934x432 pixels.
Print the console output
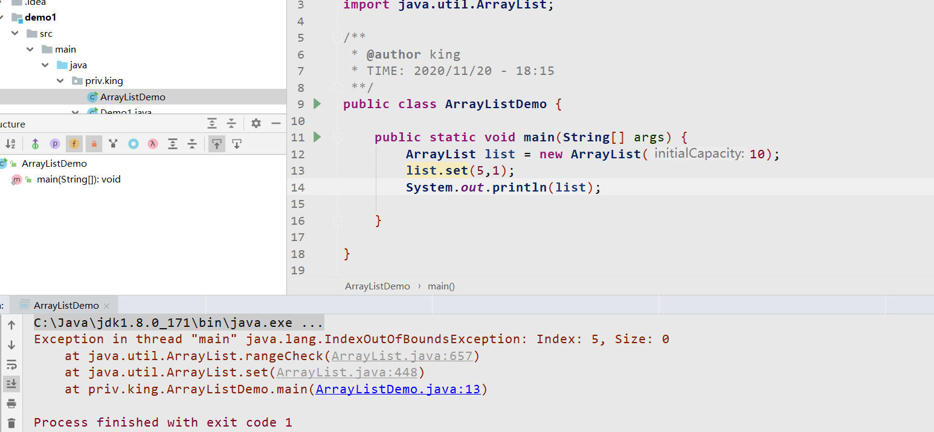coord(11,404)
